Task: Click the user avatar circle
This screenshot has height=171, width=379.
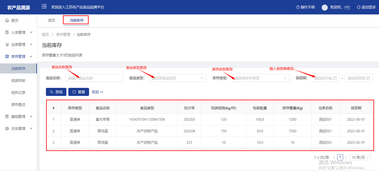Action: [325, 7]
